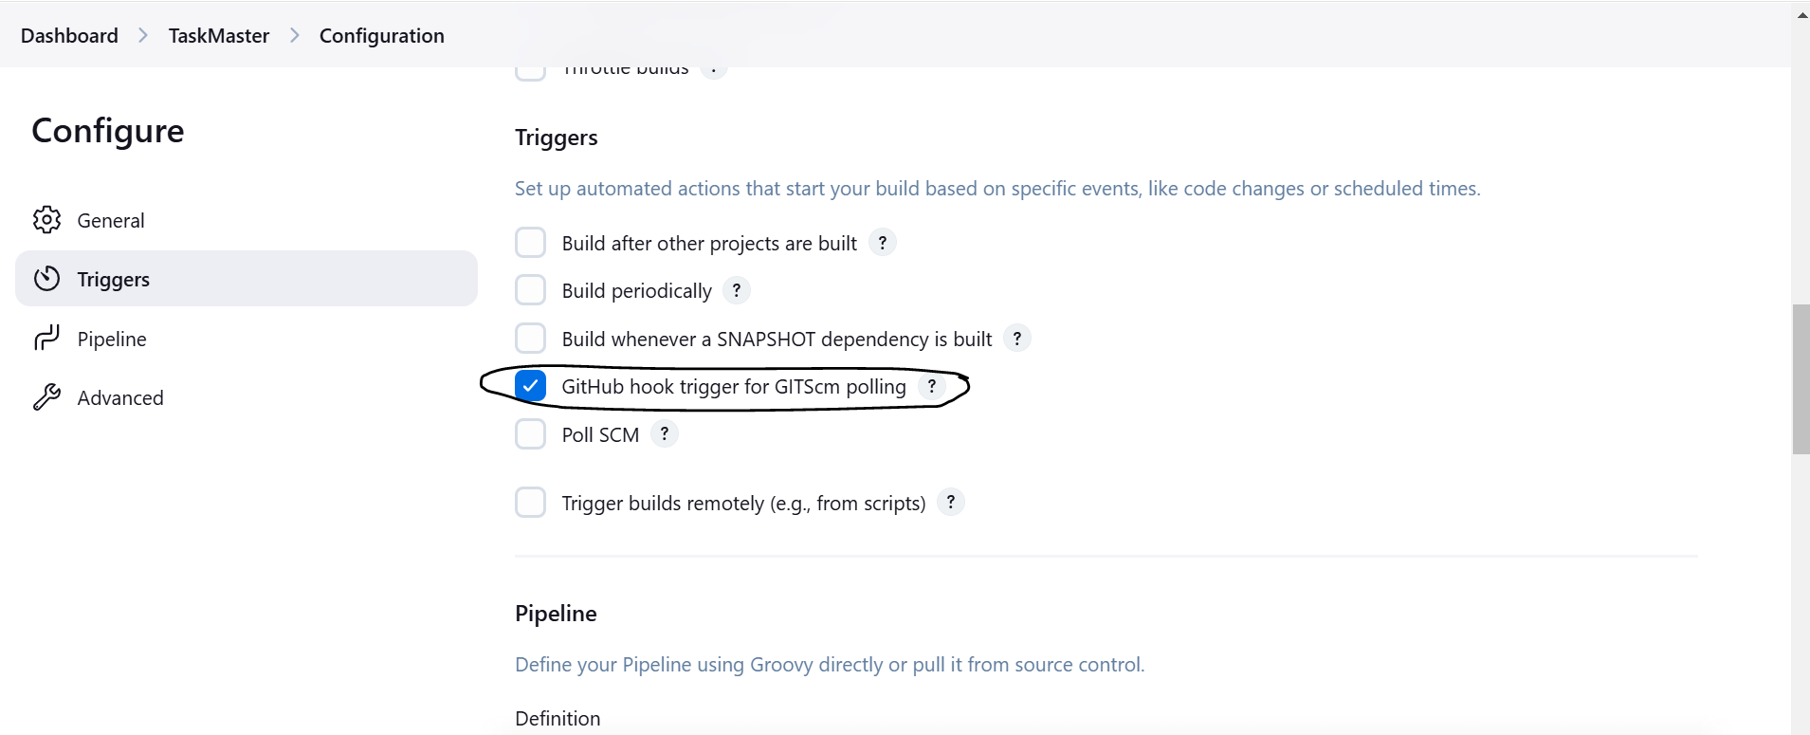Open the Dashboard breadcrumb link
Image resolution: width=1810 pixels, height=735 pixels.
pos(68,35)
